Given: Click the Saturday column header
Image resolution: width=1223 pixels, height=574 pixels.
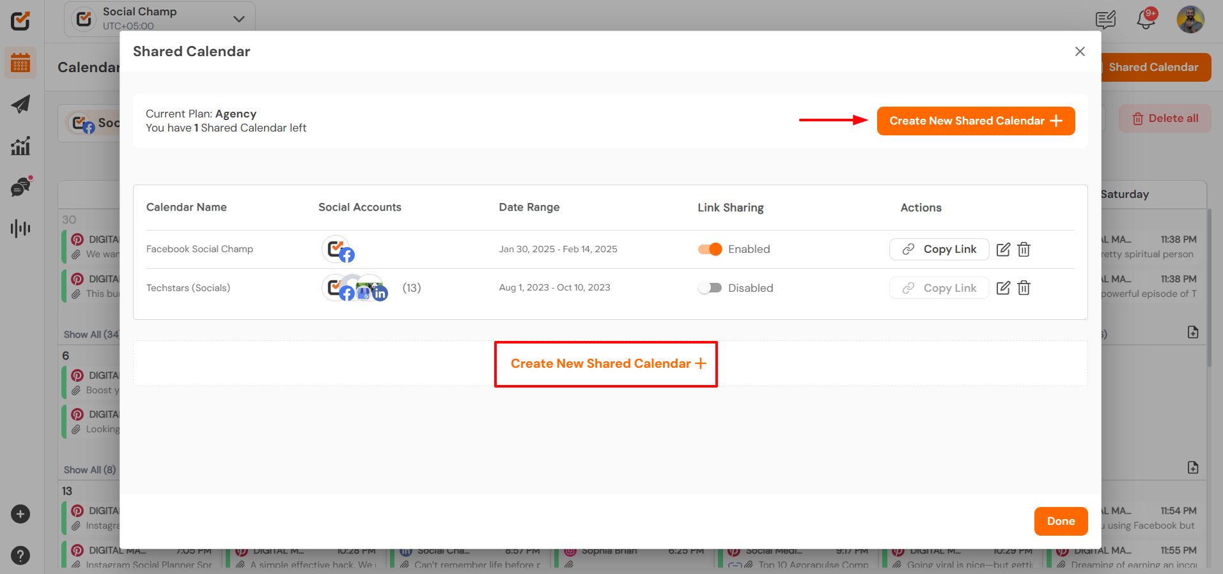Looking at the screenshot, I should 1125,194.
